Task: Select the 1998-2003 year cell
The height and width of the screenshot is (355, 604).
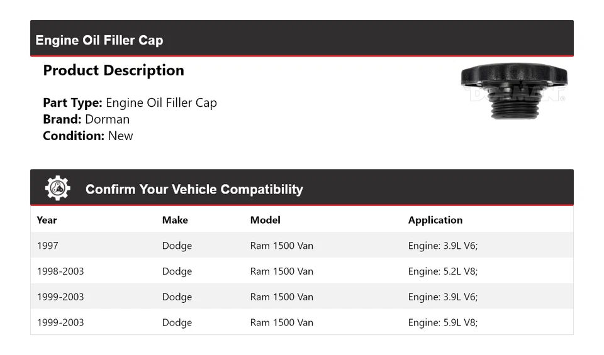Action: tap(60, 271)
